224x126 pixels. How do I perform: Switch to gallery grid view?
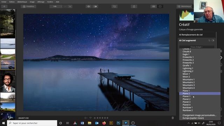[x=154, y=6]
